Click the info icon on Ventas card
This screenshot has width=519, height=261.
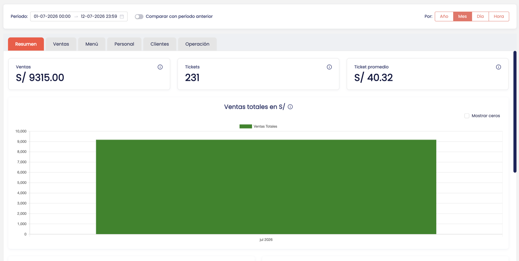[160, 67]
